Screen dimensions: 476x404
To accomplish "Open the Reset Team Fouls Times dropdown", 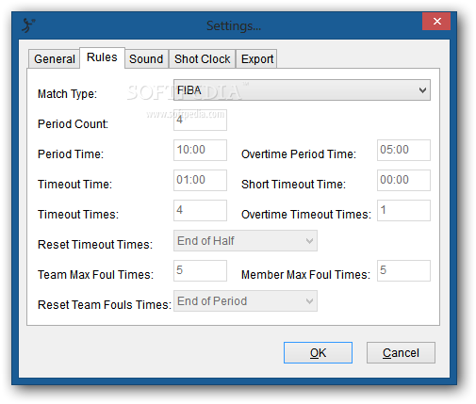I will (245, 301).
